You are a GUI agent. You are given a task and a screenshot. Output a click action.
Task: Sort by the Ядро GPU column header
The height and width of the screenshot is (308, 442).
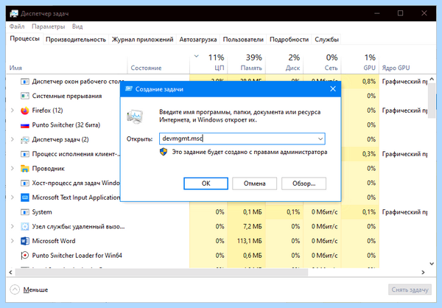[404, 63]
